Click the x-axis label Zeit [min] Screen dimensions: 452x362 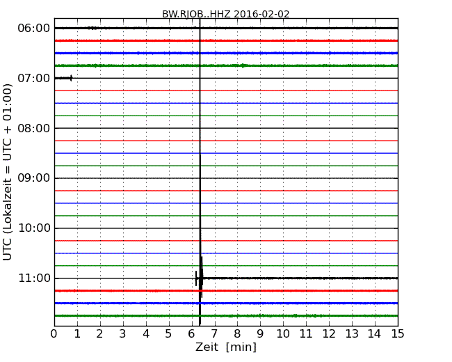(226, 347)
